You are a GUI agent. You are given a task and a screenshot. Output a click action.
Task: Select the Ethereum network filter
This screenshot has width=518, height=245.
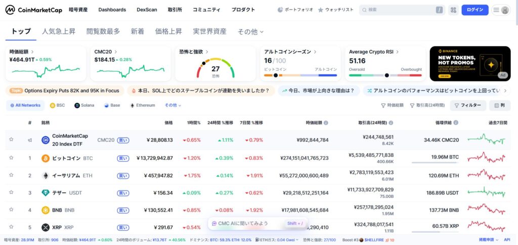click(142, 105)
